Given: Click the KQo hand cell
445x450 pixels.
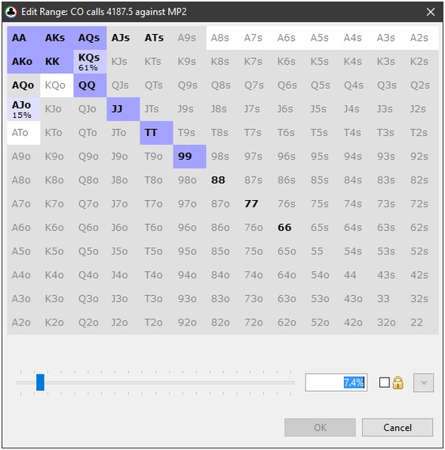Looking at the screenshot, I should point(57,85).
